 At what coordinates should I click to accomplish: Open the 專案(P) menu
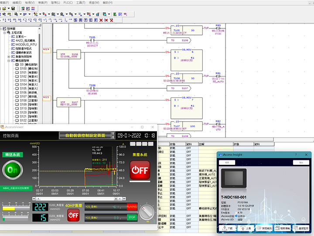(x=43, y=3)
